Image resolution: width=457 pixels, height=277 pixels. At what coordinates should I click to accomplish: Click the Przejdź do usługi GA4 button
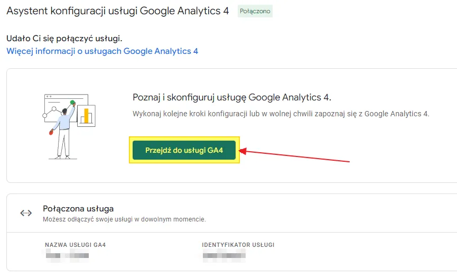click(184, 150)
